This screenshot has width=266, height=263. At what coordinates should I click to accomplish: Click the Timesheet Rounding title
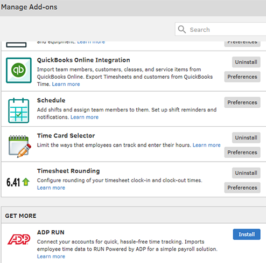tap(68, 171)
